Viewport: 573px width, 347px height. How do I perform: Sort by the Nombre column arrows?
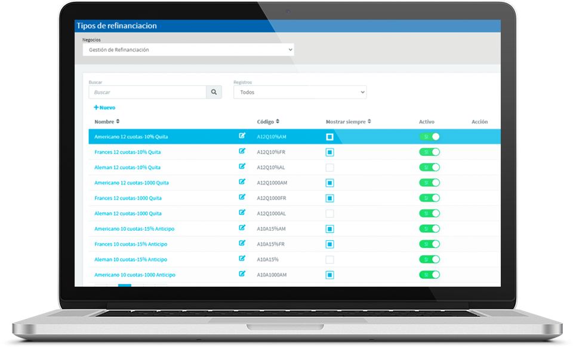point(118,122)
